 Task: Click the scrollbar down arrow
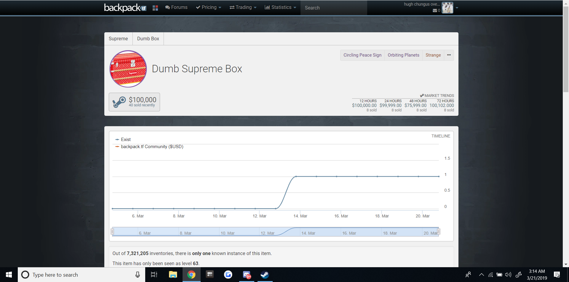[x=566, y=264]
